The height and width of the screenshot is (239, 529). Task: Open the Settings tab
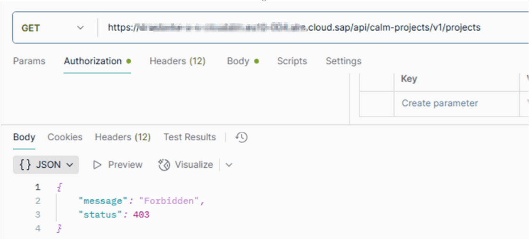pos(343,61)
